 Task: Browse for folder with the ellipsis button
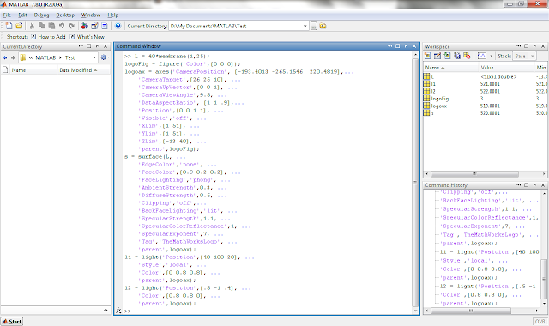pos(314,26)
